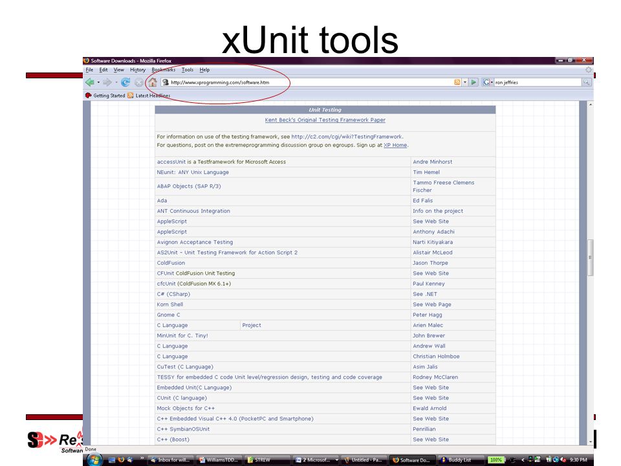
Task: Switch to Untitled - Paint taskbar window
Action: coord(364,460)
